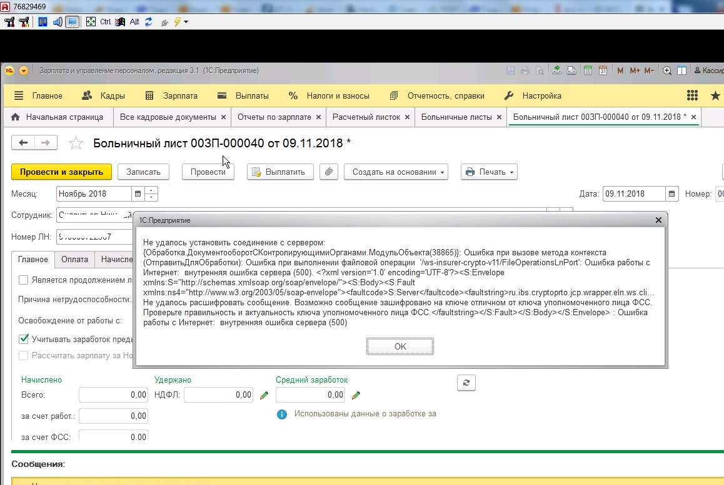The height and width of the screenshot is (485, 724).
Task: Open favorites star in section bar
Action: coord(715,96)
